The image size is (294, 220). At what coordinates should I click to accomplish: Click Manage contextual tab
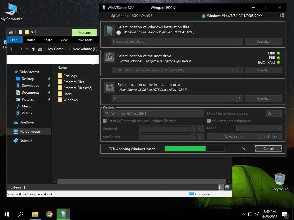tap(85, 33)
